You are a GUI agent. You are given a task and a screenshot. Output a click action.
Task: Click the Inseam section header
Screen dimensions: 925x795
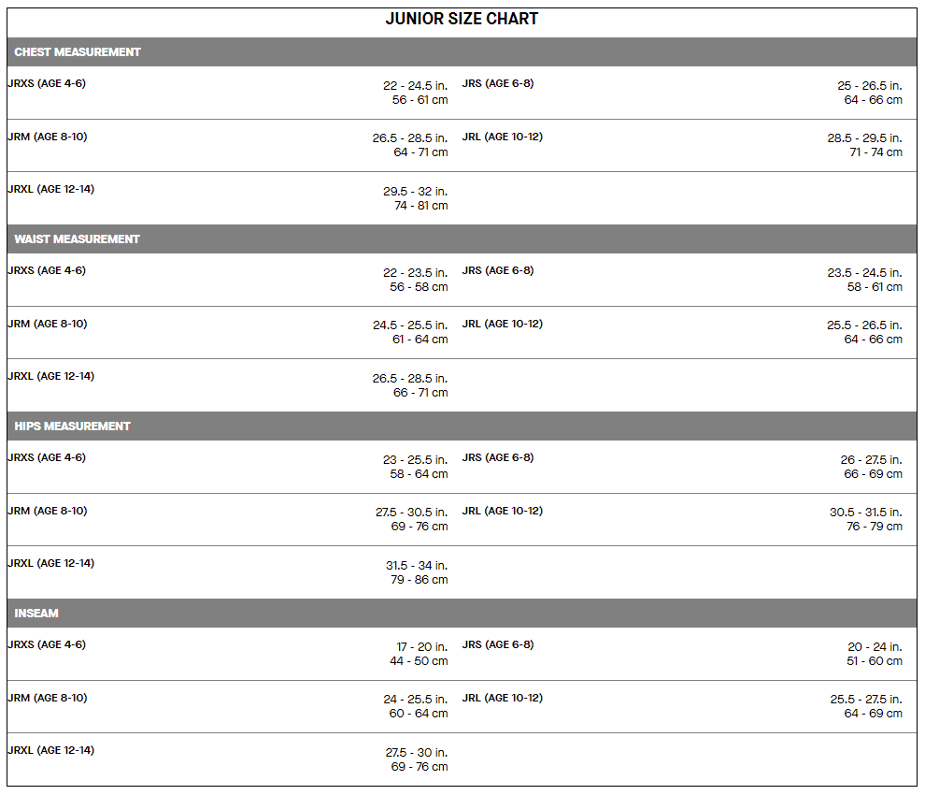pos(36,614)
